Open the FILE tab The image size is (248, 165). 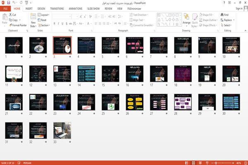(x=5, y=9)
